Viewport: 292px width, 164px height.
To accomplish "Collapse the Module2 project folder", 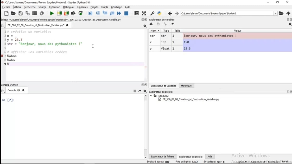I will pos(151,95).
